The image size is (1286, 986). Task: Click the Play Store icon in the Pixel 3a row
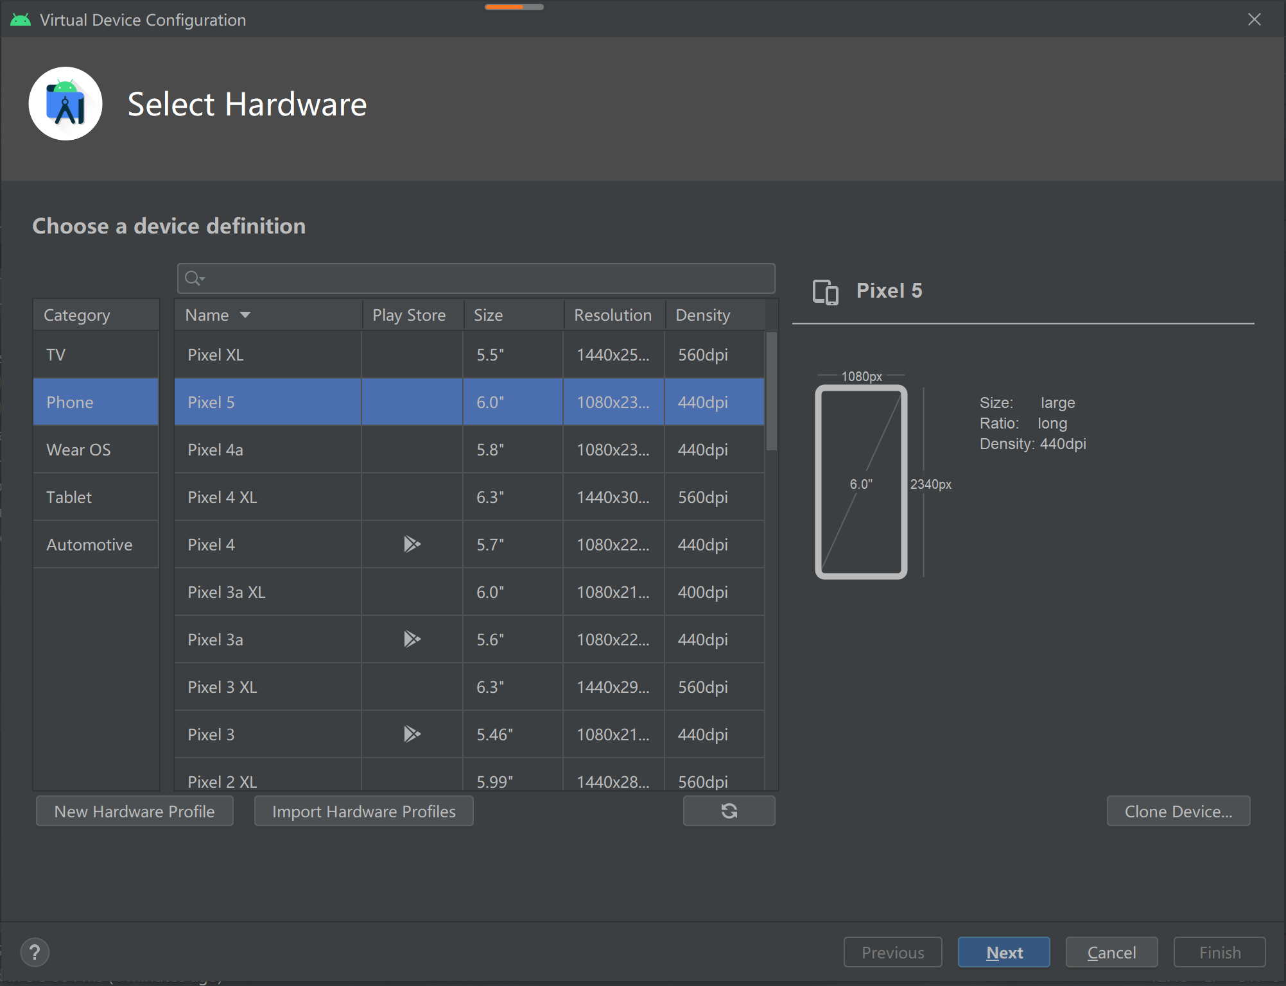point(412,639)
